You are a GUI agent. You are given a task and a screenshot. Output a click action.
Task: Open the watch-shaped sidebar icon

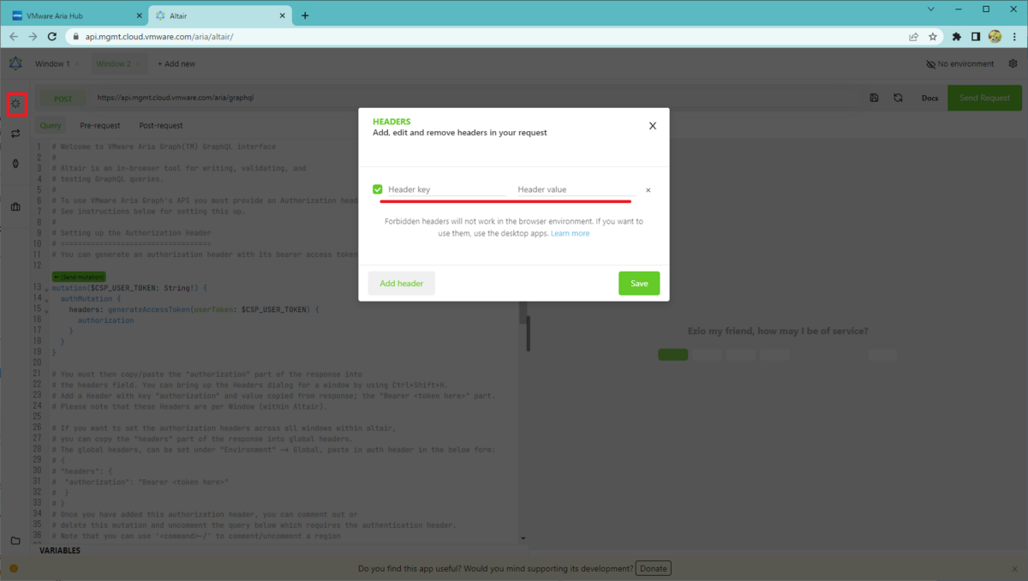tap(15, 164)
